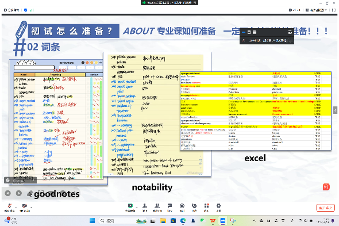
Task: Open the meeting settings gear icon
Action: pyautogui.click(x=218, y=208)
